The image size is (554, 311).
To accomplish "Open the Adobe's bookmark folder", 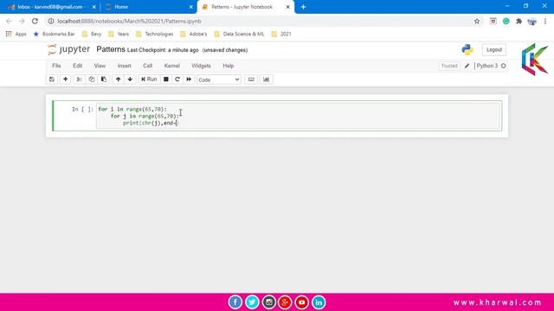I will [x=193, y=34].
